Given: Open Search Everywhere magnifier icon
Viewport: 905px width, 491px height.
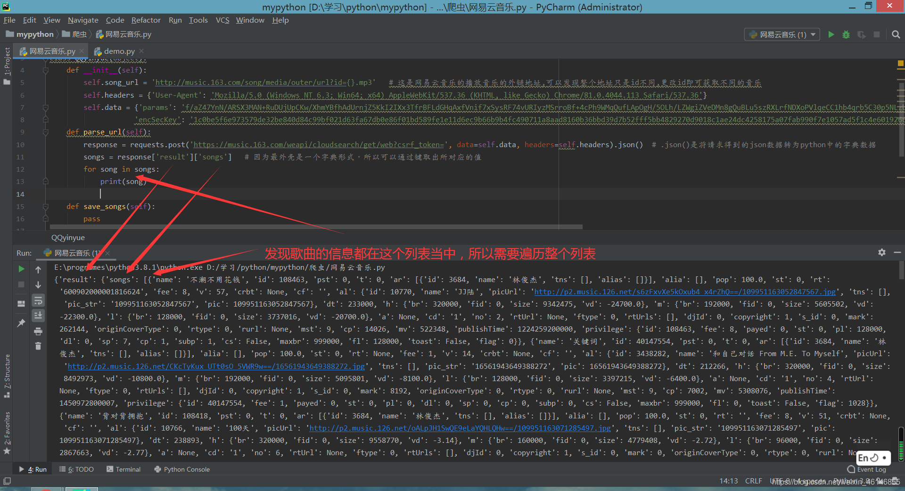Looking at the screenshot, I should click(896, 34).
